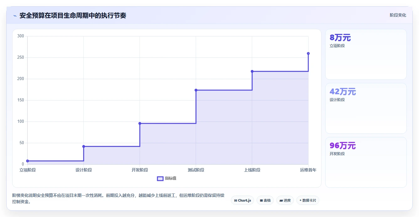Click the 开发阶段 x-axis label
The width and height of the screenshot is (419, 217).
[140, 170]
